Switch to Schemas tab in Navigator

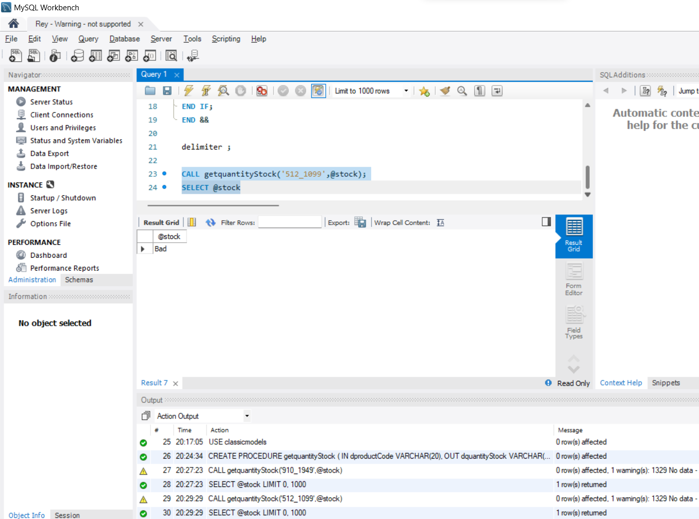(79, 280)
